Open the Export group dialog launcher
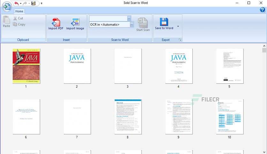This screenshot has width=267, height=154. coord(180,40)
